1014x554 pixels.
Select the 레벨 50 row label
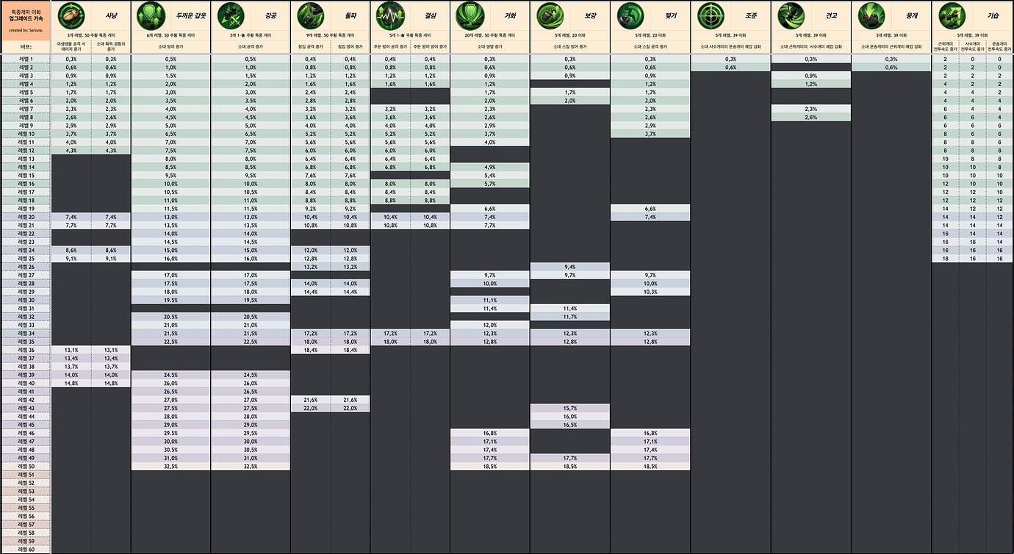click(x=26, y=467)
